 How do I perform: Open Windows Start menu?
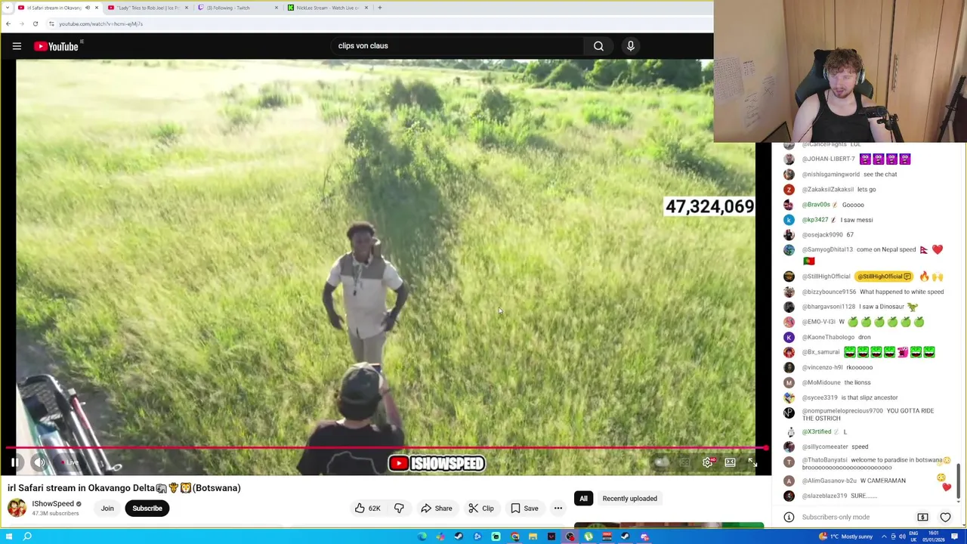[8, 536]
